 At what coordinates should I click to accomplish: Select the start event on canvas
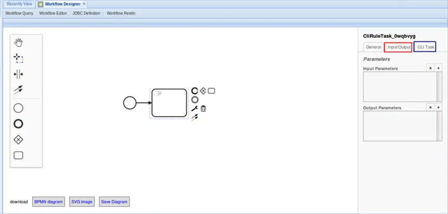[x=130, y=103]
